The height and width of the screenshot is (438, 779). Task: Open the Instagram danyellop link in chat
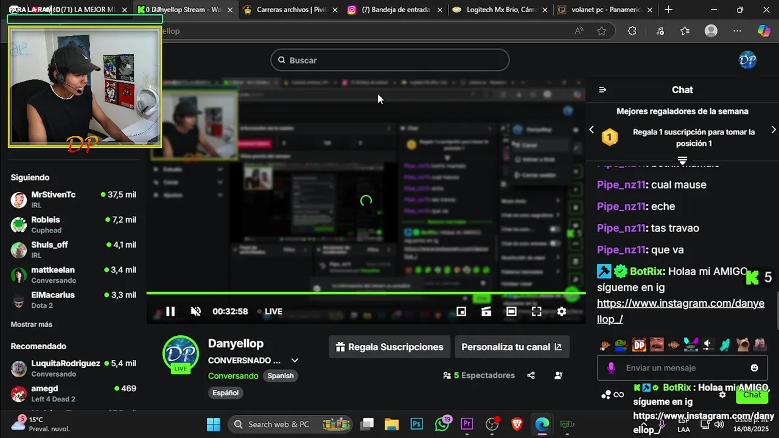pos(680,311)
